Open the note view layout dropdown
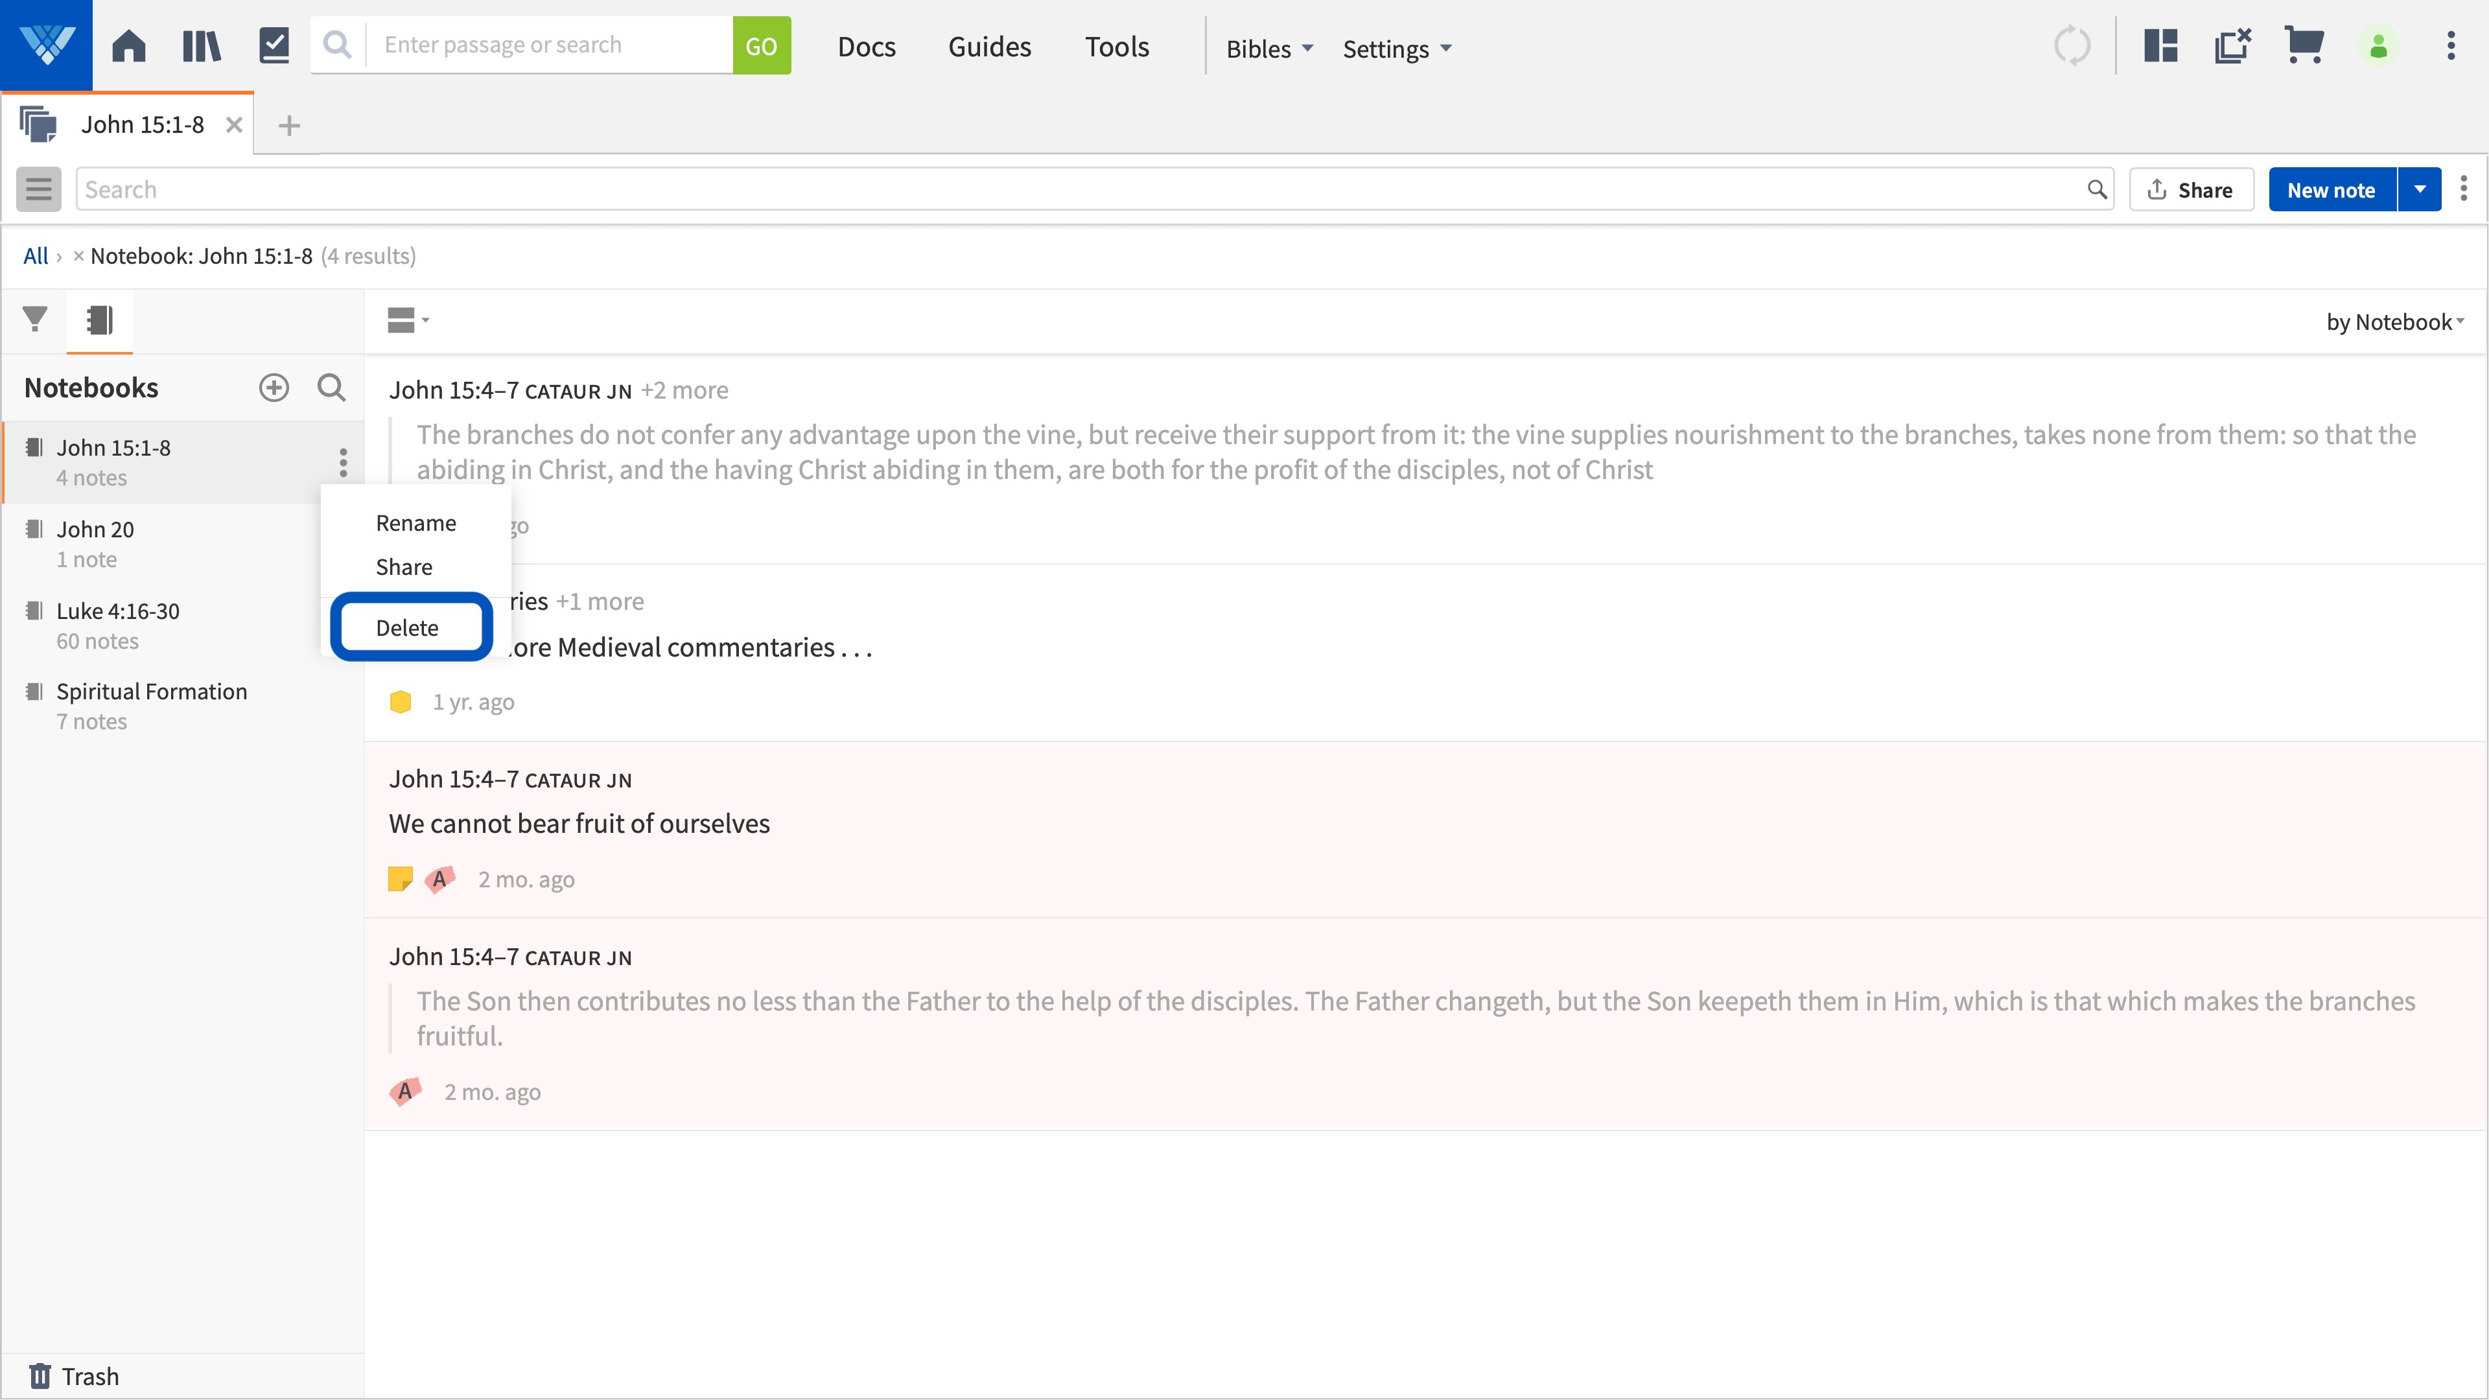 point(408,320)
